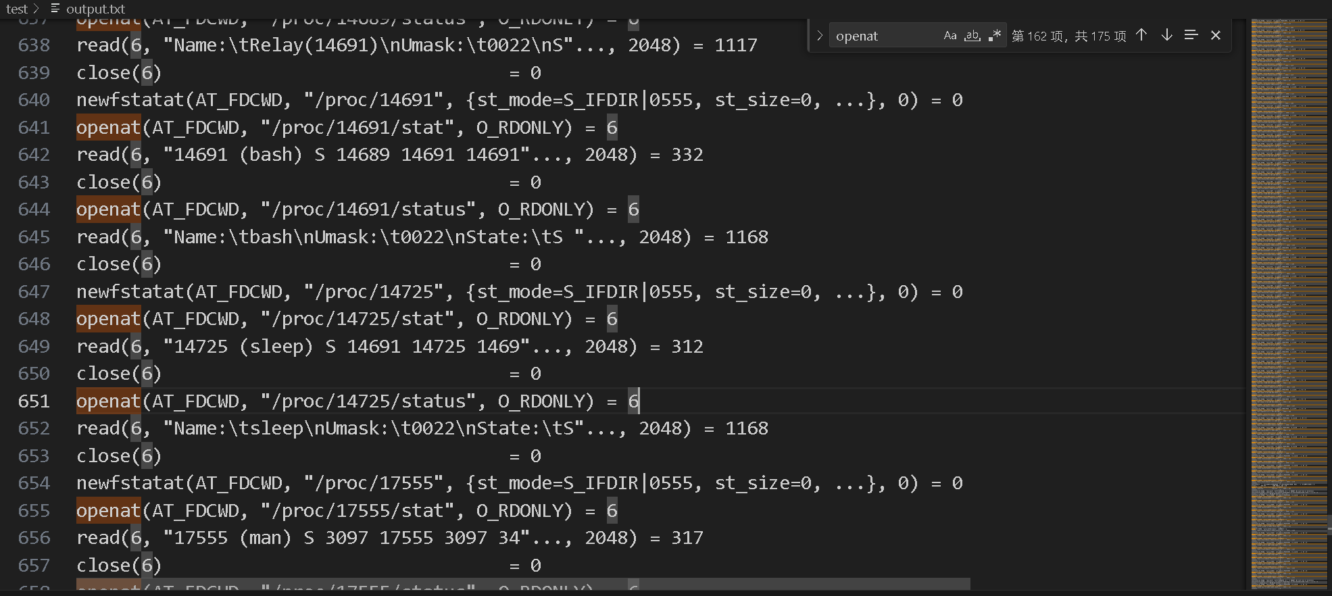Click line number 640

(34, 100)
